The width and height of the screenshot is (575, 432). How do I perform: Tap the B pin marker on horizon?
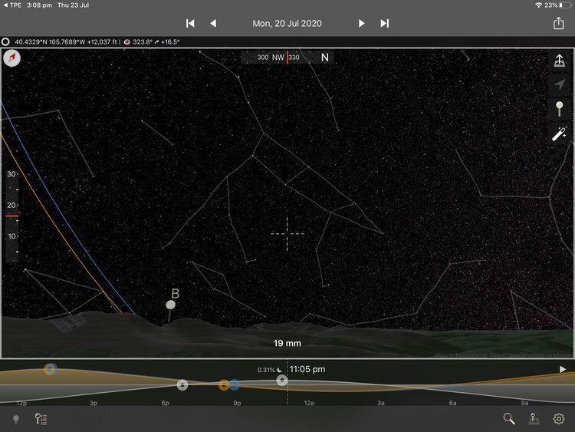(170, 305)
